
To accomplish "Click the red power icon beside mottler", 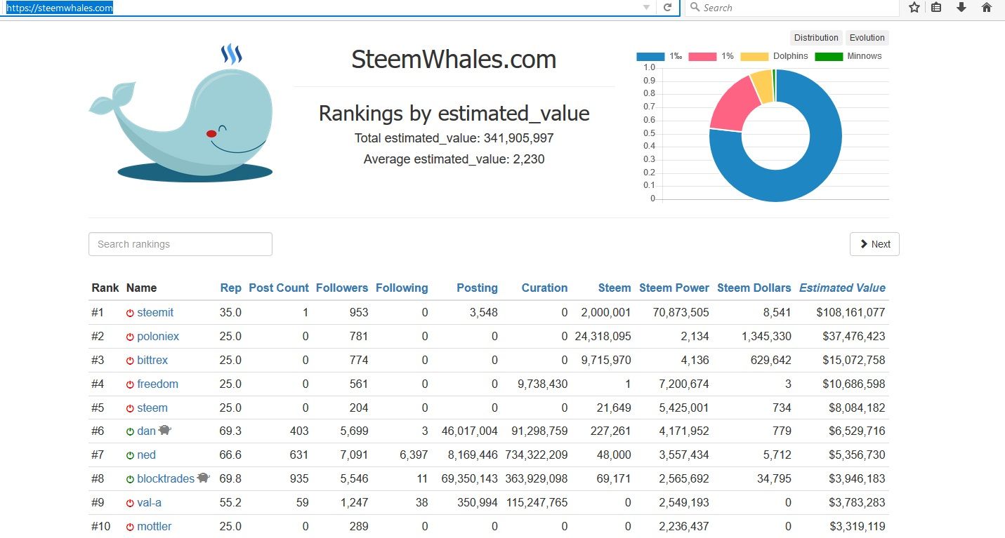I will [x=130, y=527].
